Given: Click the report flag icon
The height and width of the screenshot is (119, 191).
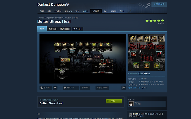Looking at the screenshot, I should coord(124,88).
